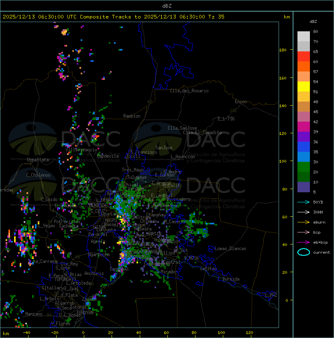Viewport: 334px width, 338px height.
Task: Click the 'Lomas_Blancas' map label
Action: [230, 248]
